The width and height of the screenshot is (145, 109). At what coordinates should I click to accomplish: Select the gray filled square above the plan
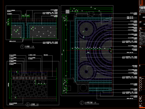67,12
